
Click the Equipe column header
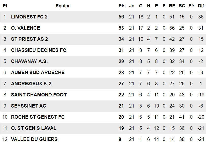click(63, 6)
